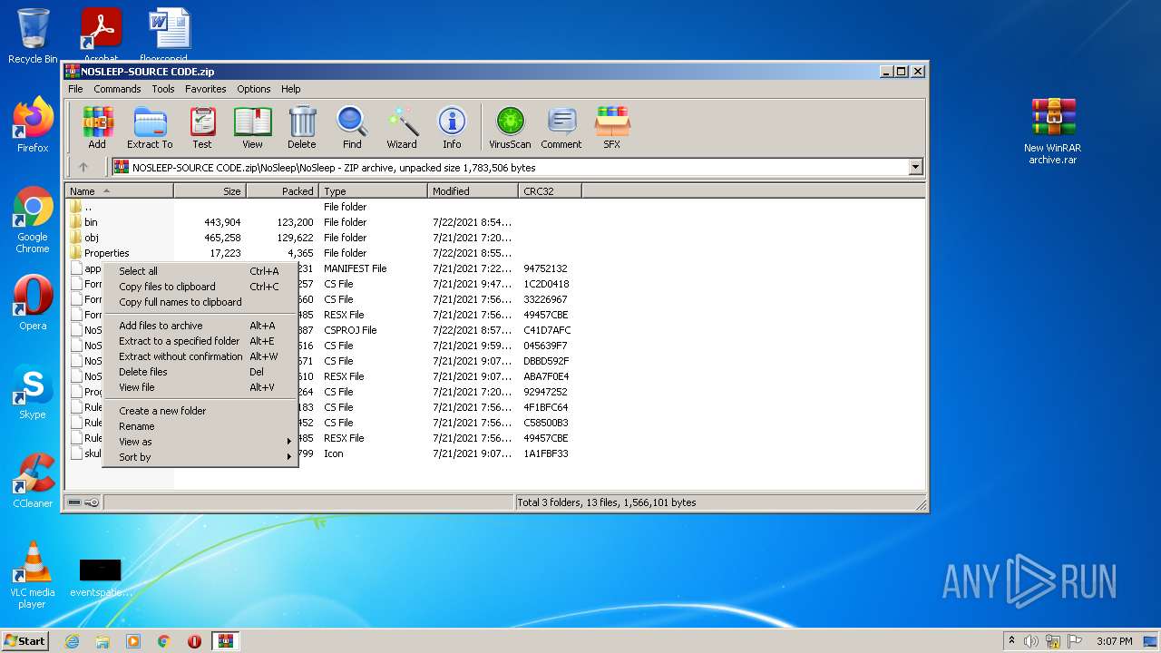Choose Copy full names to clipboard
Screen dimensions: 1161x653
(x=200, y=302)
